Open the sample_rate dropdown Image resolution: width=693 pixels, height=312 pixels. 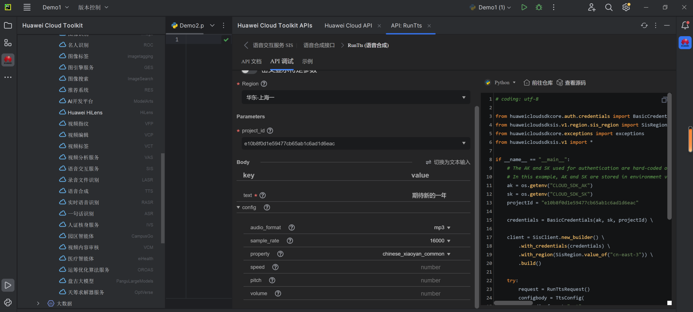[440, 241]
